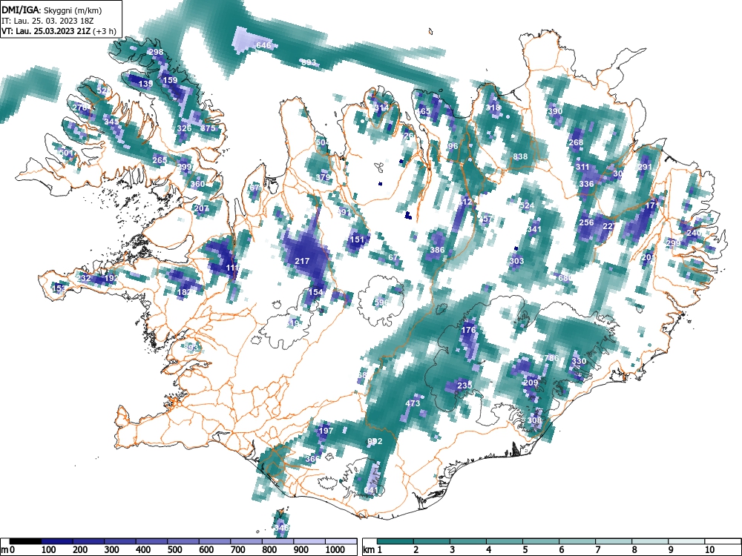Click the 209 visibility label
742x556 pixels.
click(531, 383)
